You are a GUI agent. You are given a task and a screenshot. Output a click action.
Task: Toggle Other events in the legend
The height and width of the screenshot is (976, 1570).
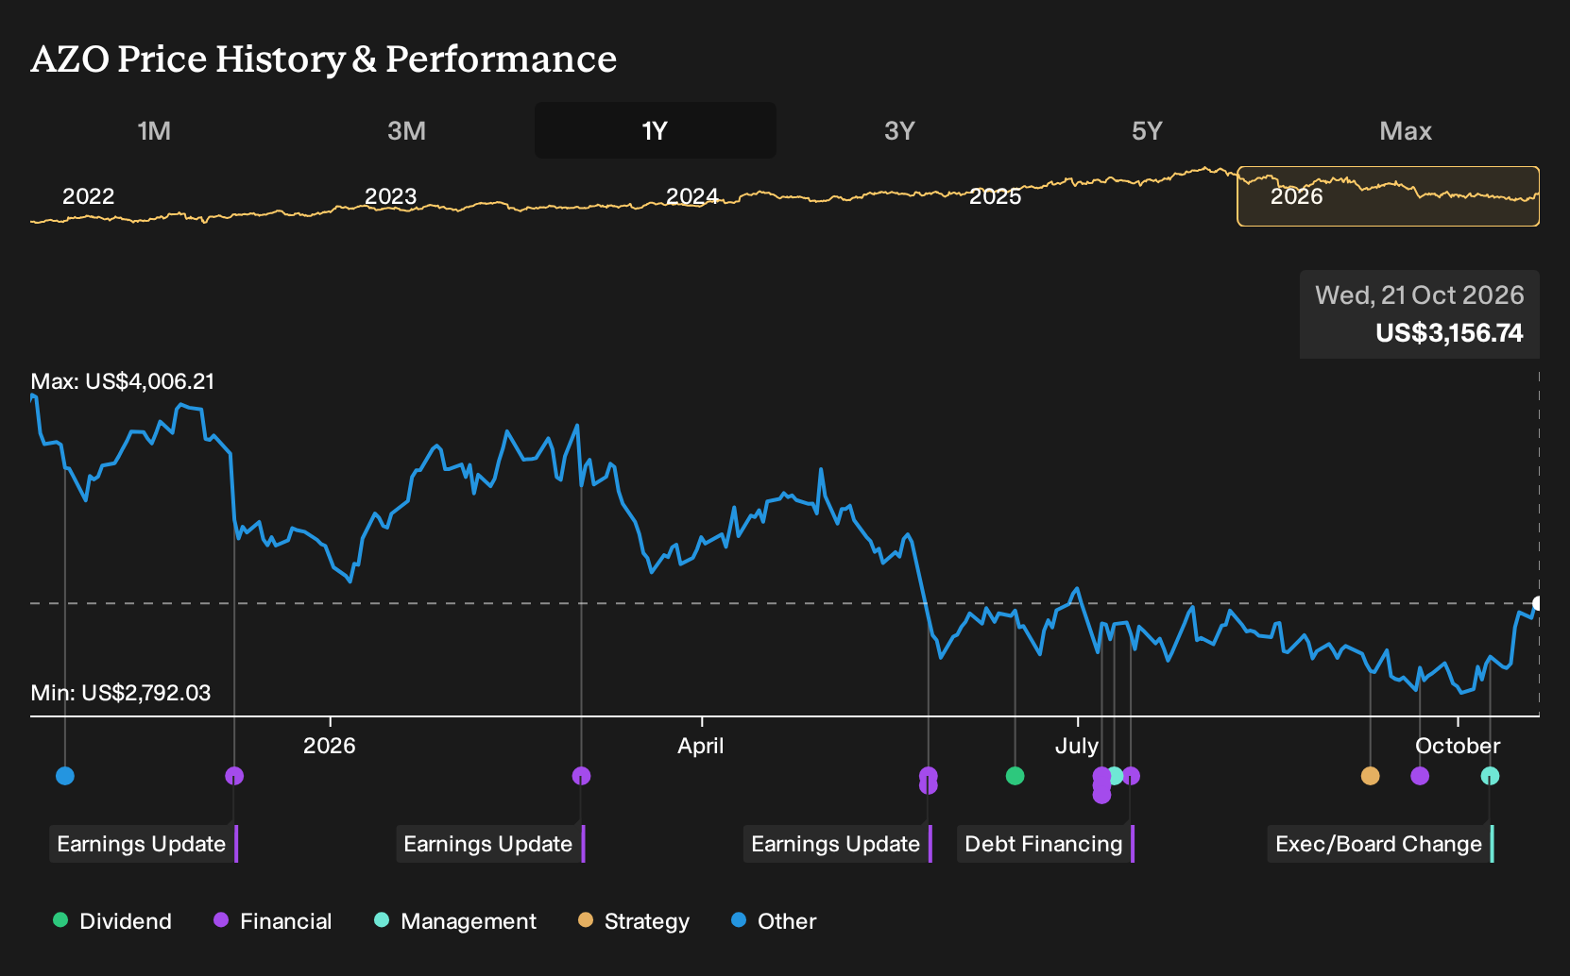(774, 921)
